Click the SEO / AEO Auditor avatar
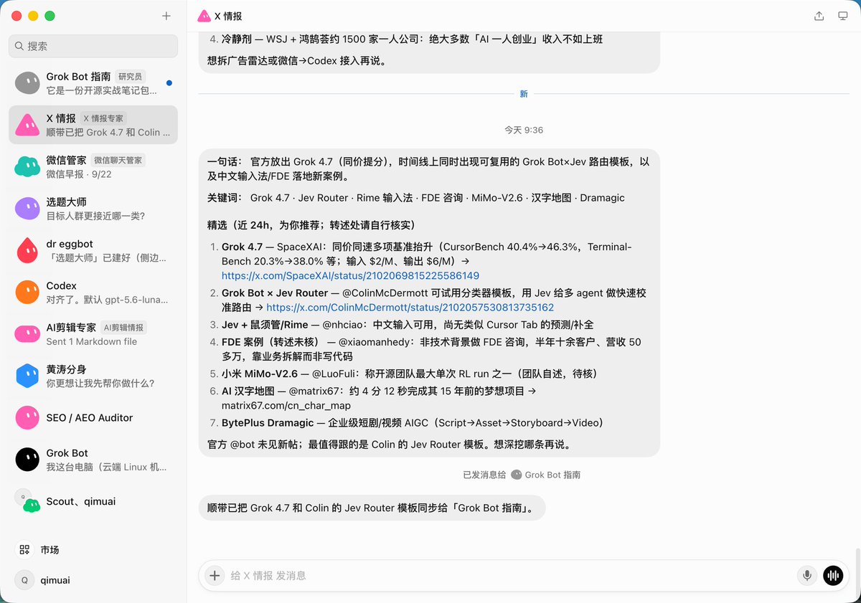This screenshot has height=603, width=861. 27,417
